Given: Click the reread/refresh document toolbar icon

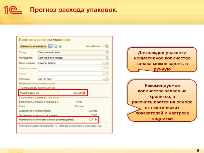Looking at the screenshot, I should [x=55, y=46].
